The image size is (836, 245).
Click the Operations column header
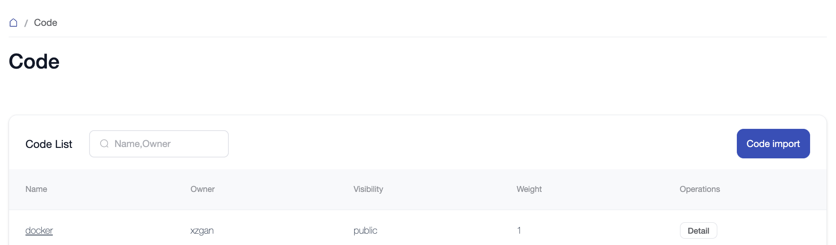pyautogui.click(x=700, y=189)
